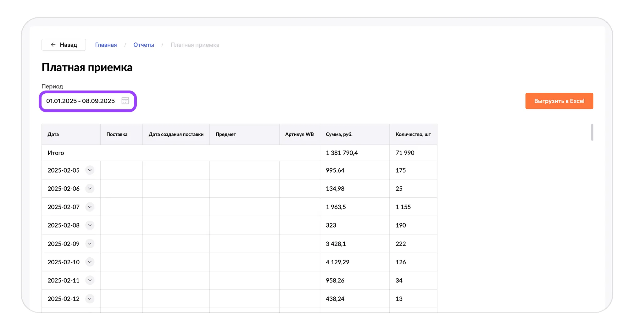Toggle chevron for 2025-02-10 row

point(90,262)
